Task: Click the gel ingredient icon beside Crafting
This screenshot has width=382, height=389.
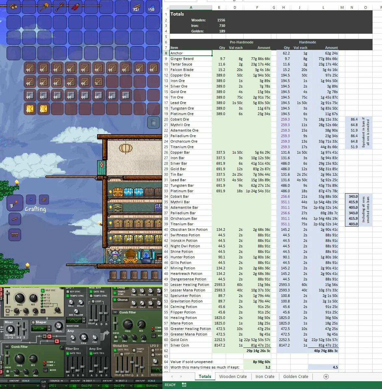Action: [x=31, y=200]
